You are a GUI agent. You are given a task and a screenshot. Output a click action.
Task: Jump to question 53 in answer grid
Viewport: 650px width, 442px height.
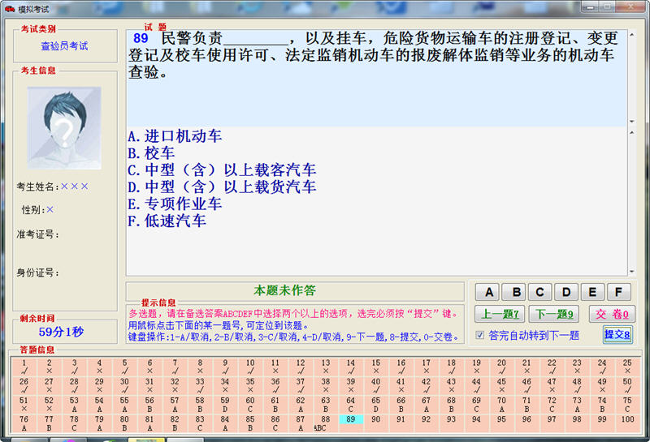point(74,405)
